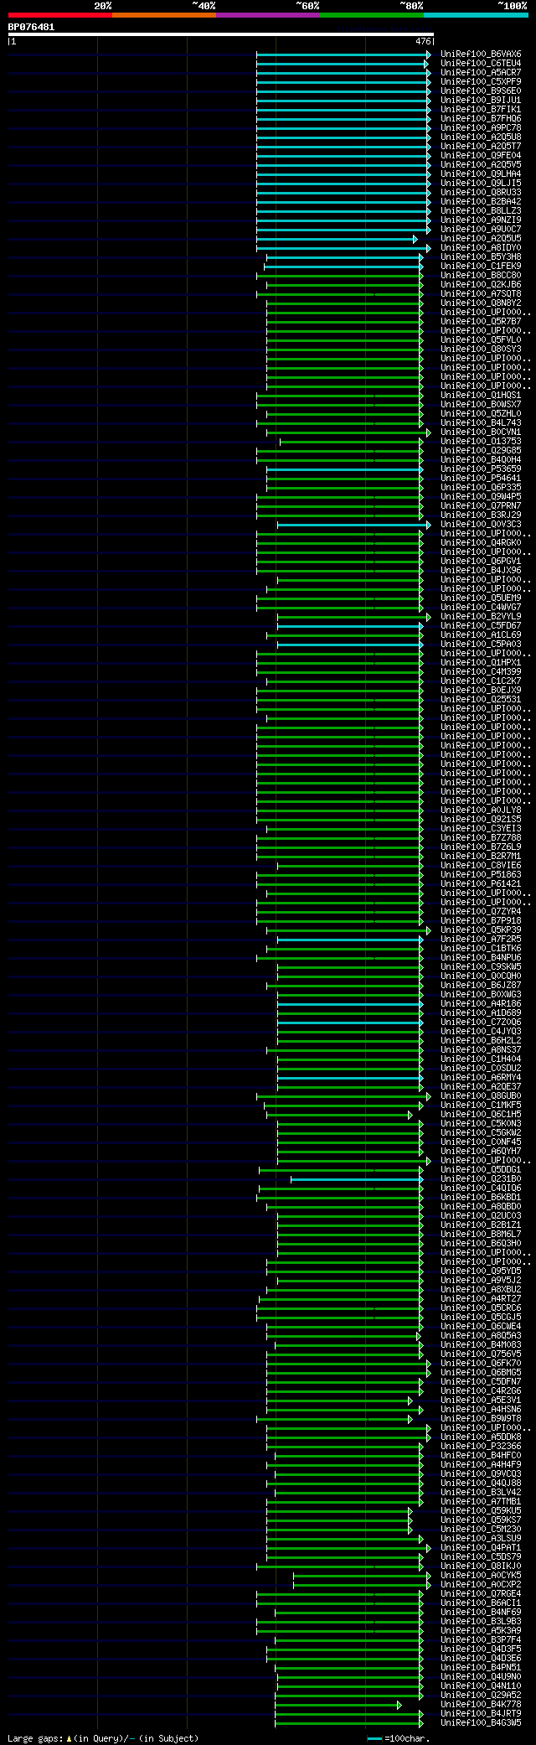Select hit label UniRef100_Q9LHA4
The height and width of the screenshot is (1745, 536).
pyautogui.click(x=481, y=174)
